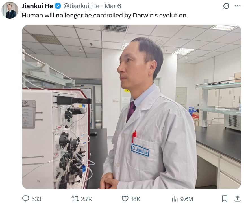Click Jiankui He's profile picture
The image size is (246, 206).
click(x=10, y=10)
